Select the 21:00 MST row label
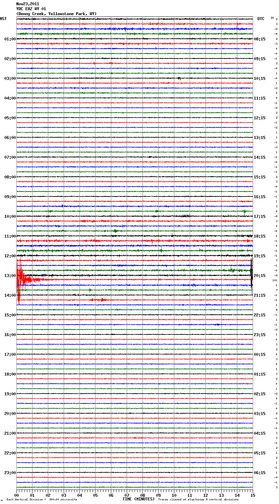Image resolution: width=279 pixels, height=504 pixels. point(10,433)
